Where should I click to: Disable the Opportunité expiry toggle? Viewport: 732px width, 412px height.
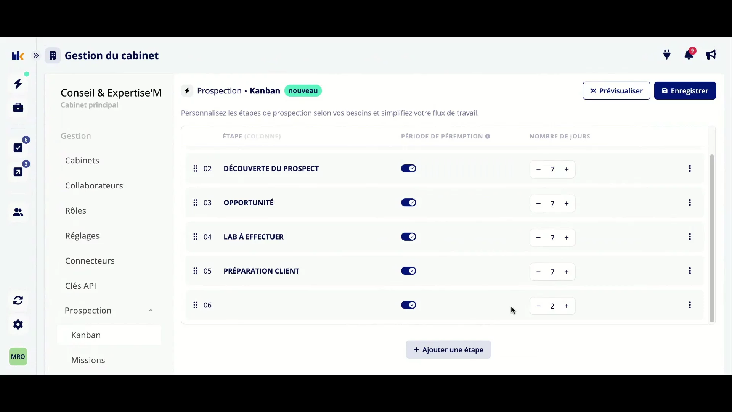click(x=408, y=203)
